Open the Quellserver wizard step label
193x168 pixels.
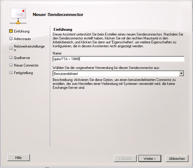point(22,58)
